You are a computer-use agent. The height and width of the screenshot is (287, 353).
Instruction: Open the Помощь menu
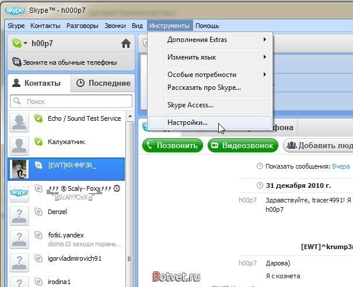tap(207, 26)
